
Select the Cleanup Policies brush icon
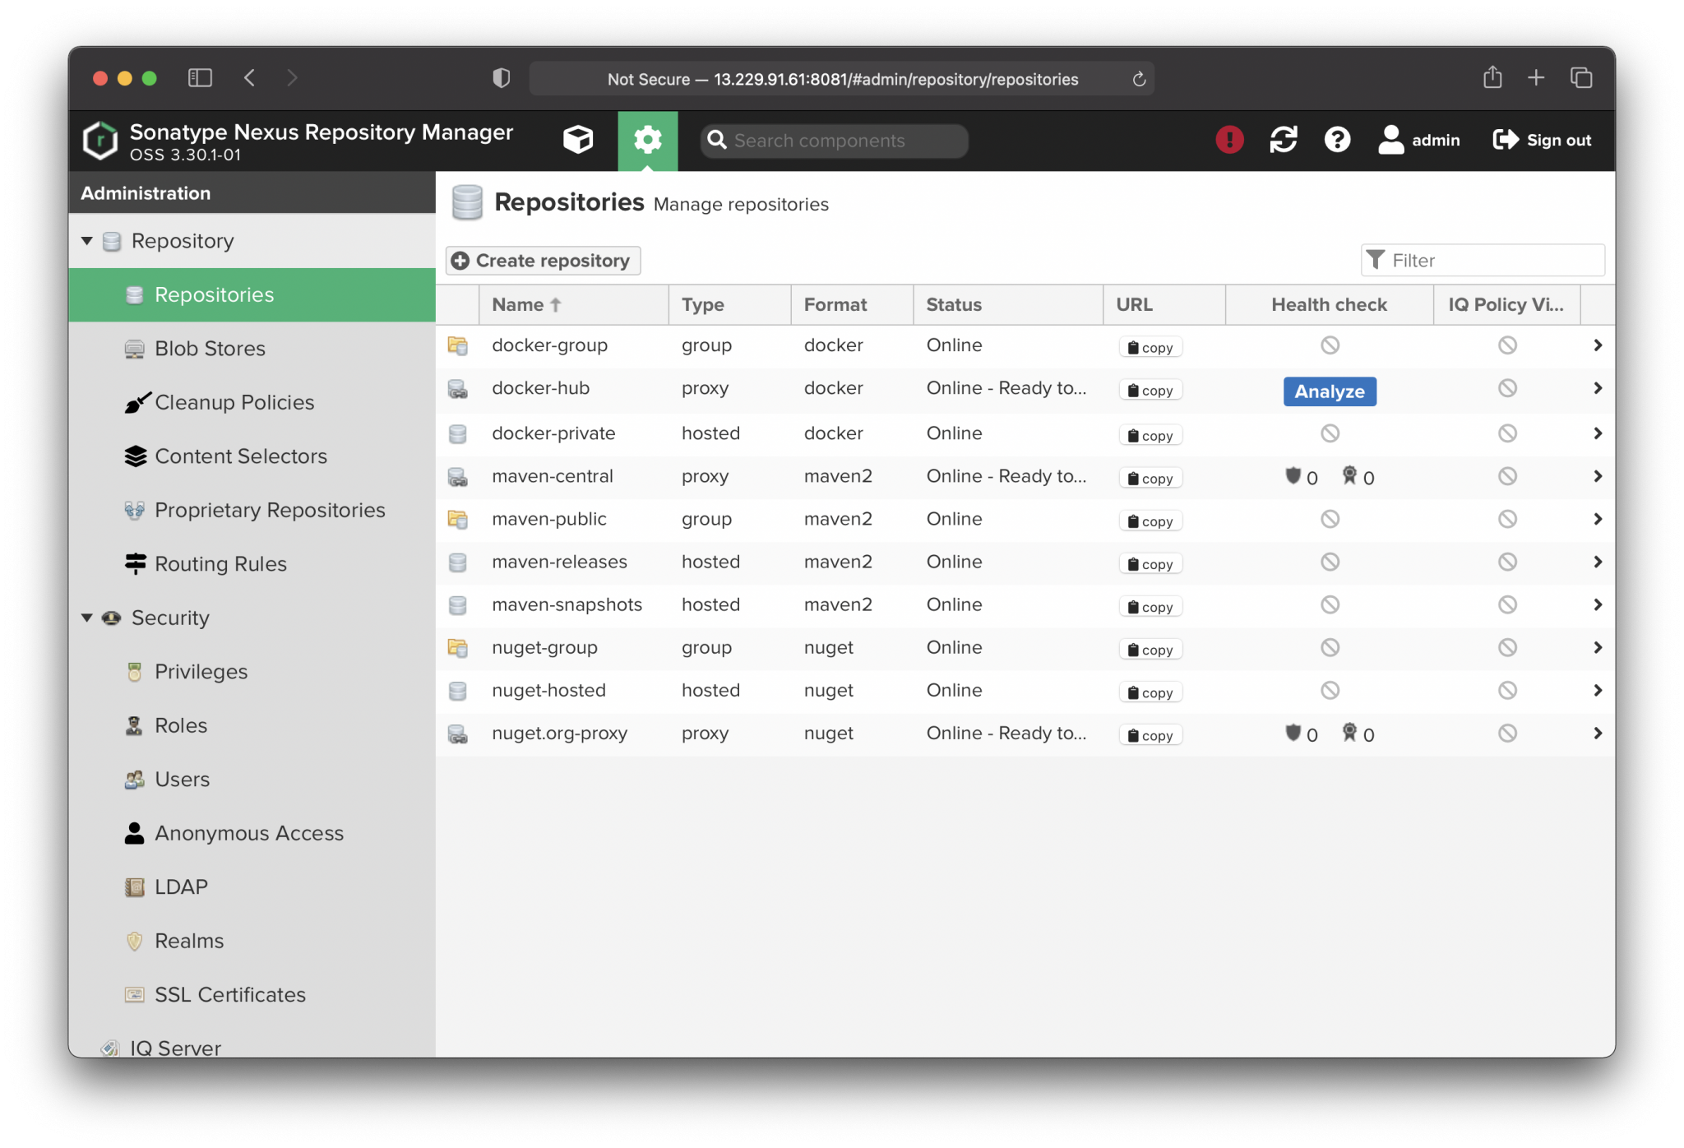[x=138, y=402]
